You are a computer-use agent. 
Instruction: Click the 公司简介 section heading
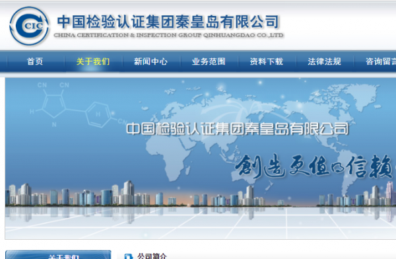point(152,256)
